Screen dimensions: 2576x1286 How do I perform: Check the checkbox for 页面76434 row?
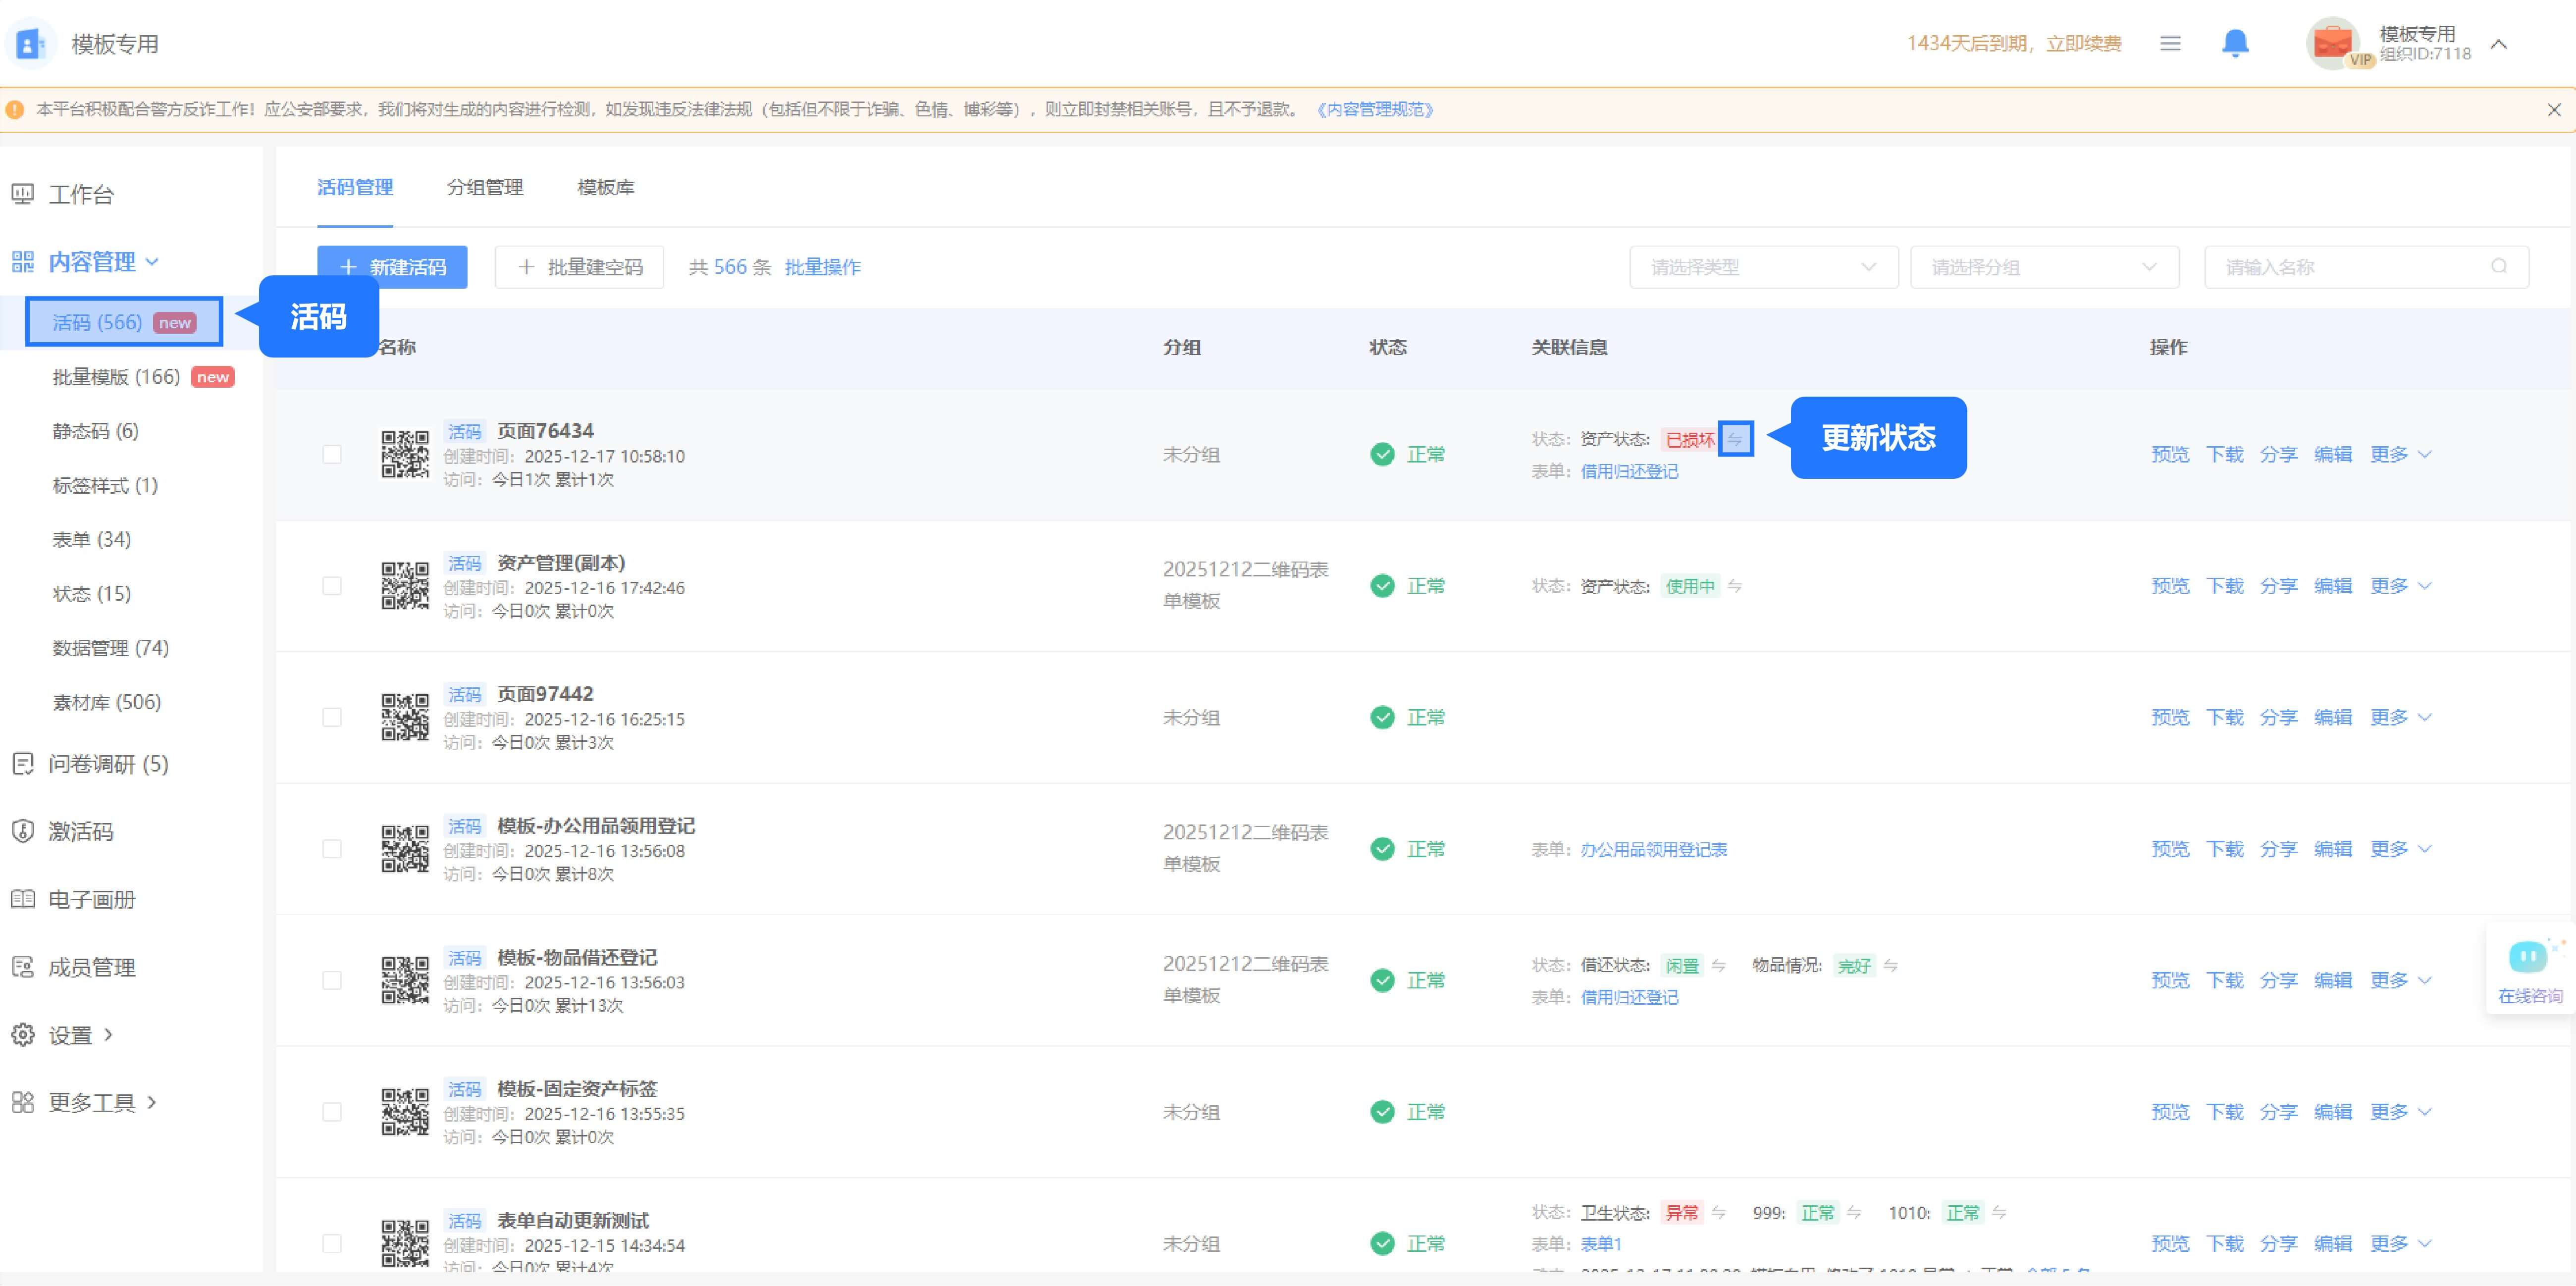click(x=332, y=455)
